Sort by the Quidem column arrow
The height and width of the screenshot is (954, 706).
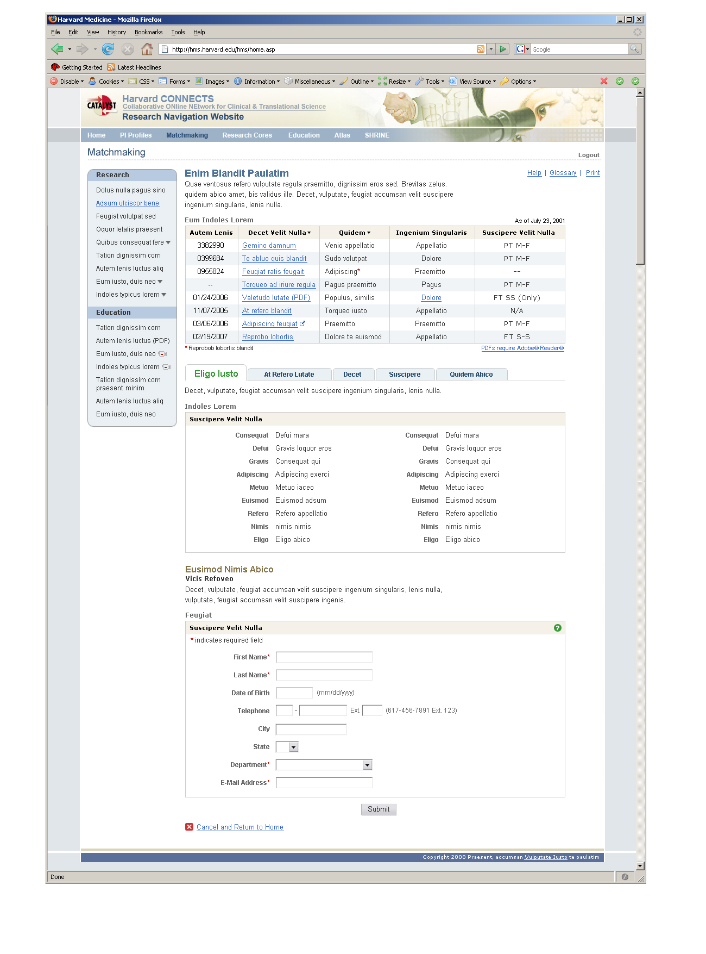(x=369, y=233)
